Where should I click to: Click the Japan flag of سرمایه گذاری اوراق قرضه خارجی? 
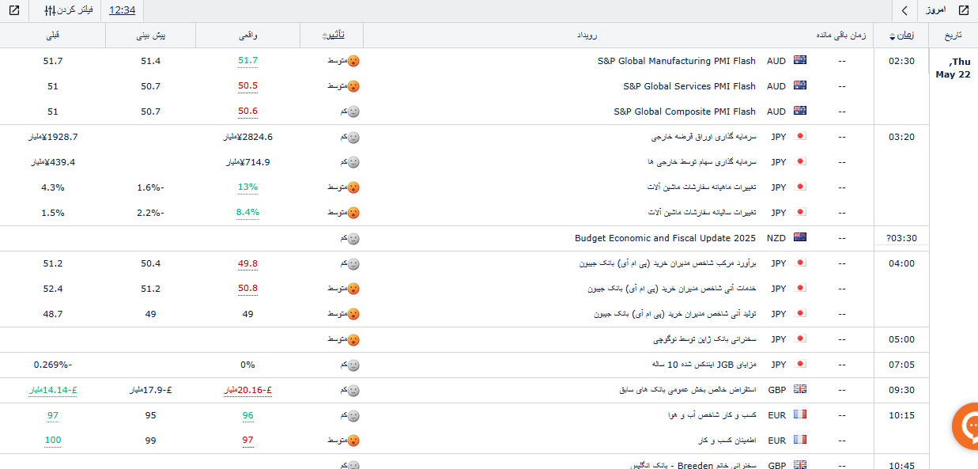coord(799,137)
